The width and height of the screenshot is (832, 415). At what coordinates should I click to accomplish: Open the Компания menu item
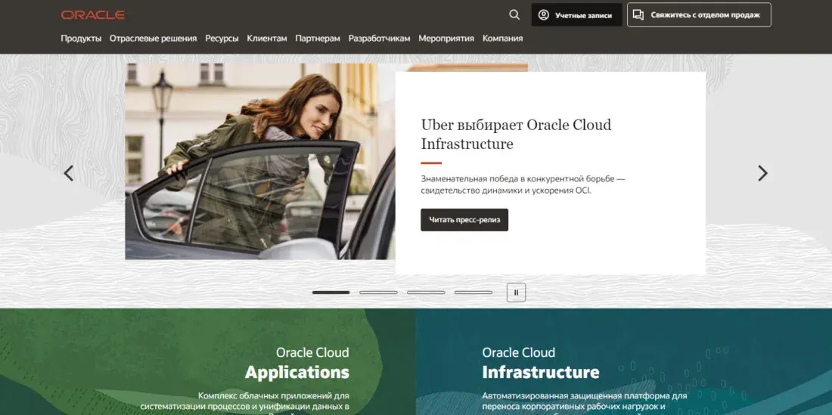pyautogui.click(x=502, y=38)
